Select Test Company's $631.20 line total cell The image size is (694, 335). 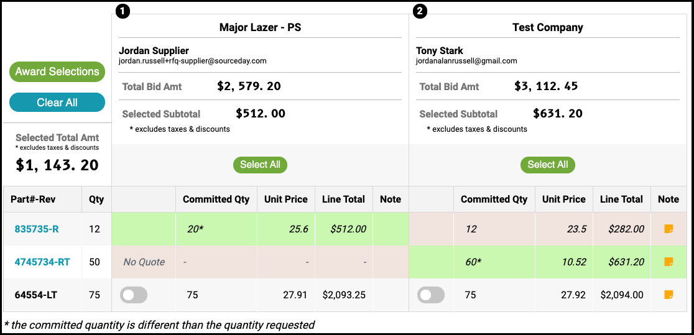pos(622,262)
